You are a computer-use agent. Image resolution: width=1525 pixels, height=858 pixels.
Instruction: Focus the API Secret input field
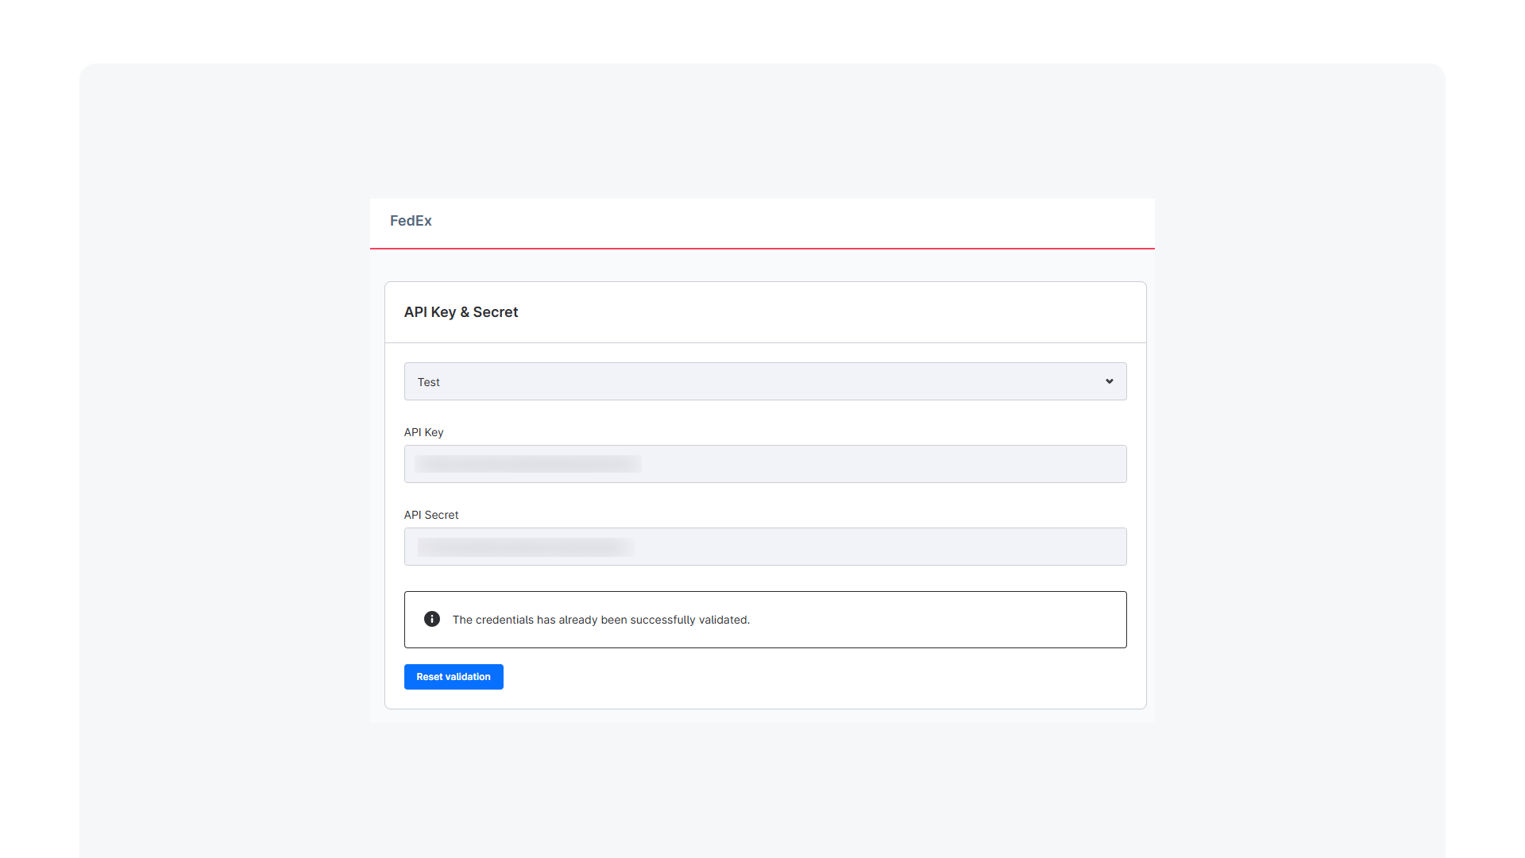click(765, 547)
